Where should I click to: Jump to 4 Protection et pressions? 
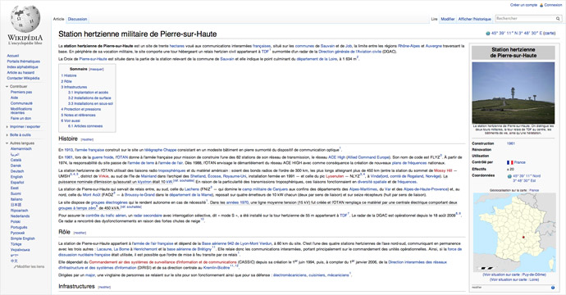coord(81,109)
